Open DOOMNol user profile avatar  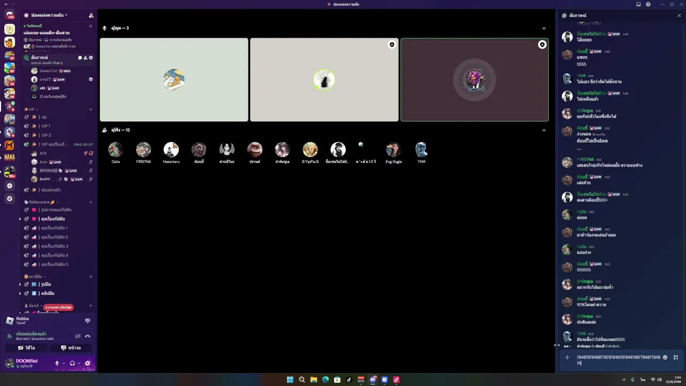[9, 363]
